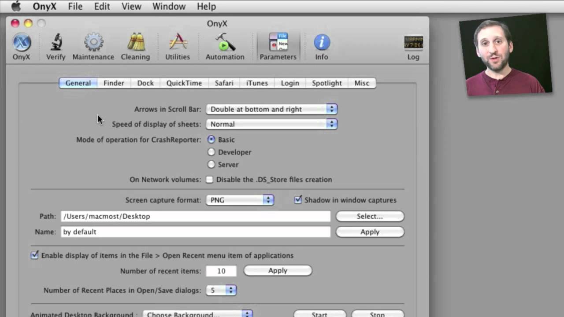Switch to the Misc tab
Screen dimensions: 564x317
(x=362, y=83)
